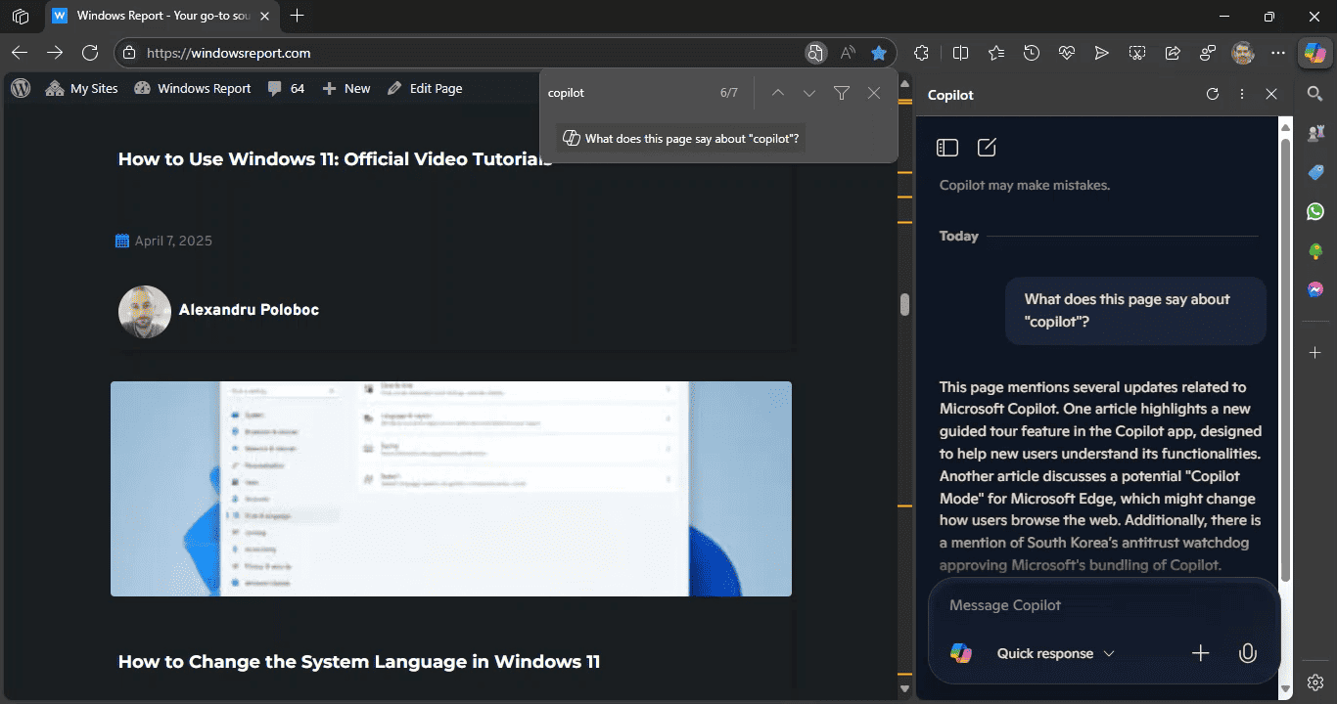The width and height of the screenshot is (1337, 704).
Task: Open How to Use Windows 11 article
Action: click(x=336, y=159)
